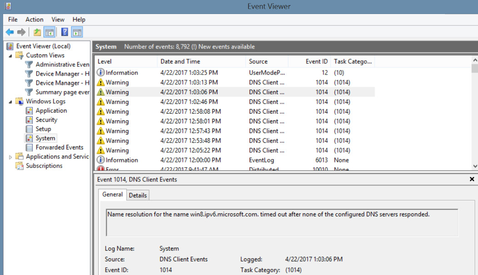
Task: Click the event list scroll down arrow
Action: 475,166
